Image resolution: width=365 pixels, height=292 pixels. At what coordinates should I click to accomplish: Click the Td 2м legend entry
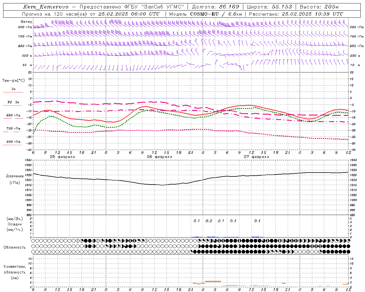(13, 102)
